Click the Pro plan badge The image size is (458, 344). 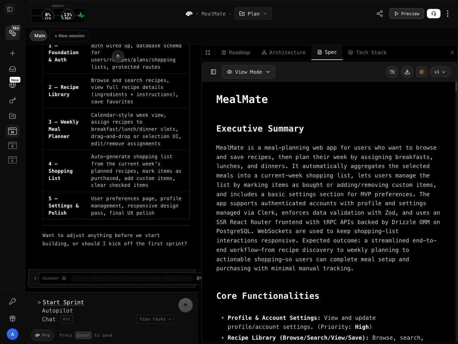(43, 335)
